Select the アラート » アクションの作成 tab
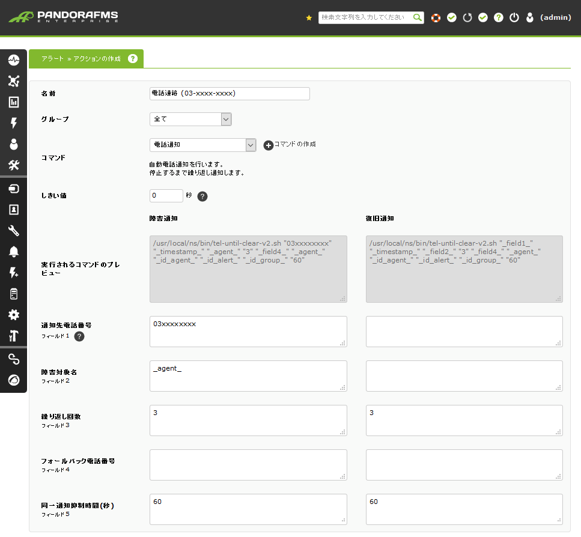Screen dimensions: 581x537 [86, 58]
